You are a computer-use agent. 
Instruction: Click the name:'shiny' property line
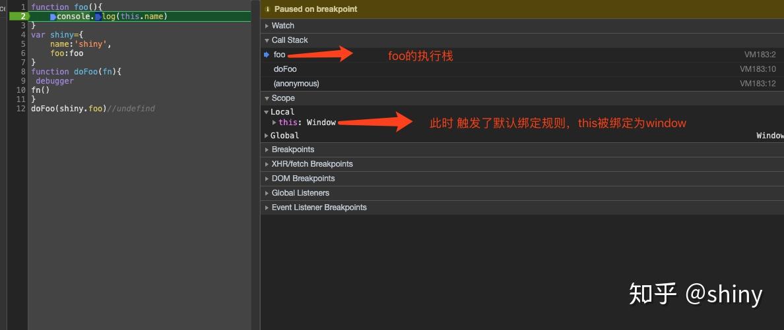click(x=81, y=44)
